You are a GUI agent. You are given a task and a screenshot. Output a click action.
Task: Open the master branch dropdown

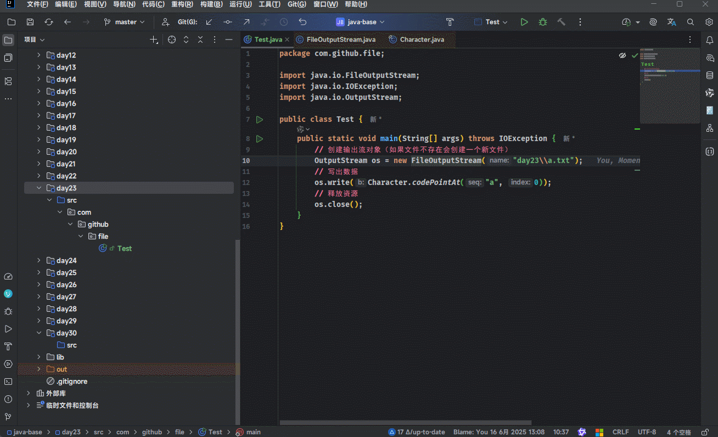tap(125, 22)
